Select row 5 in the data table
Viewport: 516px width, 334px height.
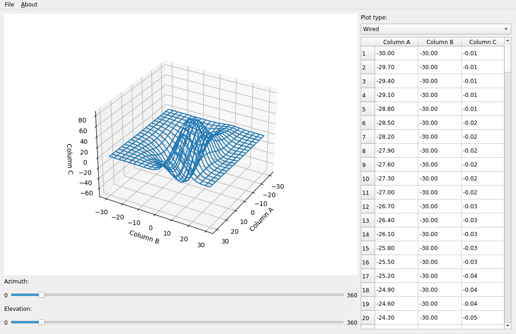point(418,109)
